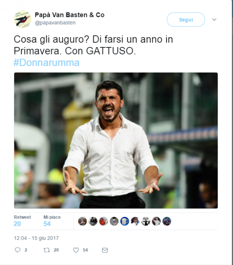View the Mi piace 54 likes list

coord(52,221)
